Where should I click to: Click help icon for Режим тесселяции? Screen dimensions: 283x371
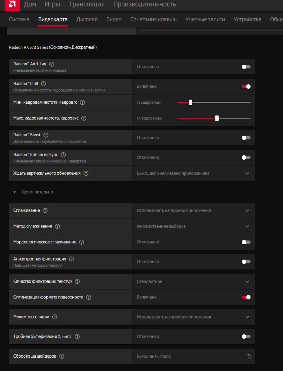click(55, 317)
